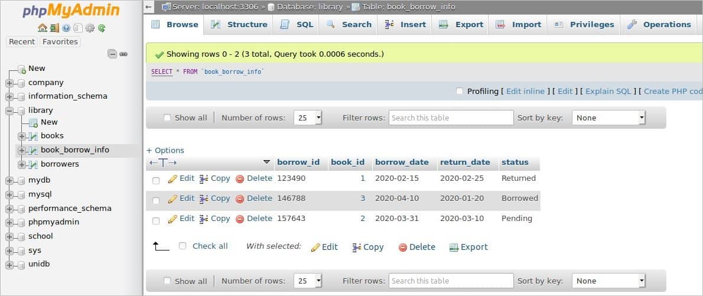This screenshot has width=703, height=296.
Task: Tick the upper Show all checkbox
Action: [167, 118]
